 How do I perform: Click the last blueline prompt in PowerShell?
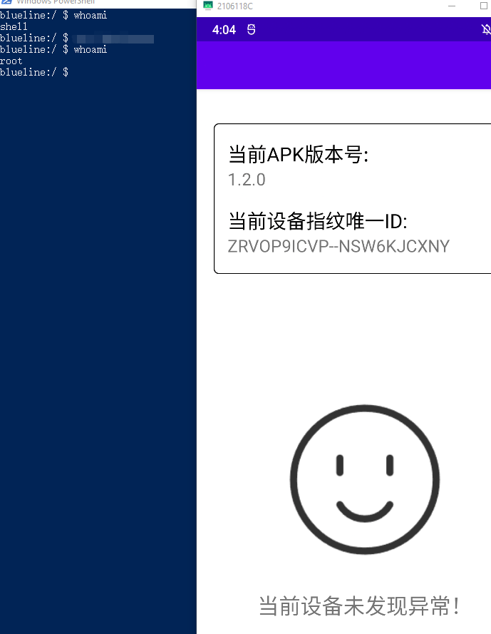(x=34, y=72)
